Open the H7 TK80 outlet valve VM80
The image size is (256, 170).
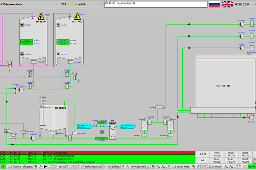[71, 62]
